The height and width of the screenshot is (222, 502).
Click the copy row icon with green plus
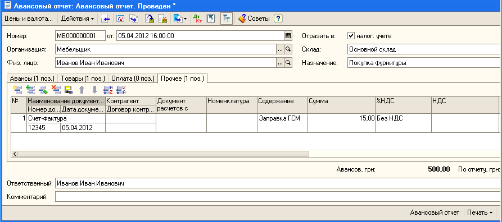pos(30,90)
